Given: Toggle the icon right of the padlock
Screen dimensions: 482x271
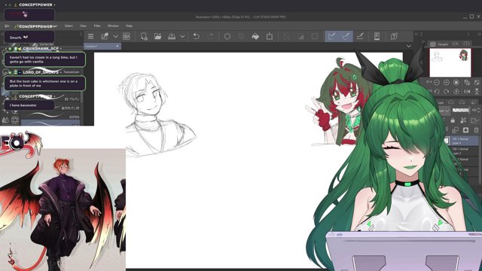Looking at the screenshot, I should pyautogui.click(x=463, y=120).
